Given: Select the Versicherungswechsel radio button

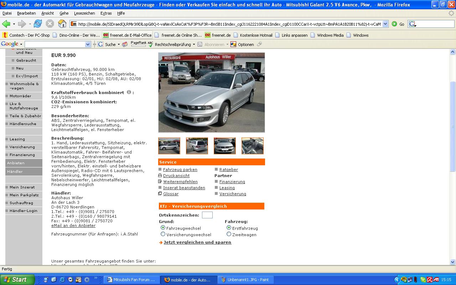Looking at the screenshot, I should tap(163, 234).
